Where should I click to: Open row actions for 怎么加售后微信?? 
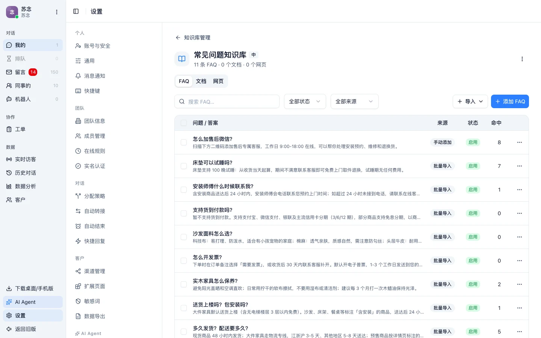click(520, 142)
